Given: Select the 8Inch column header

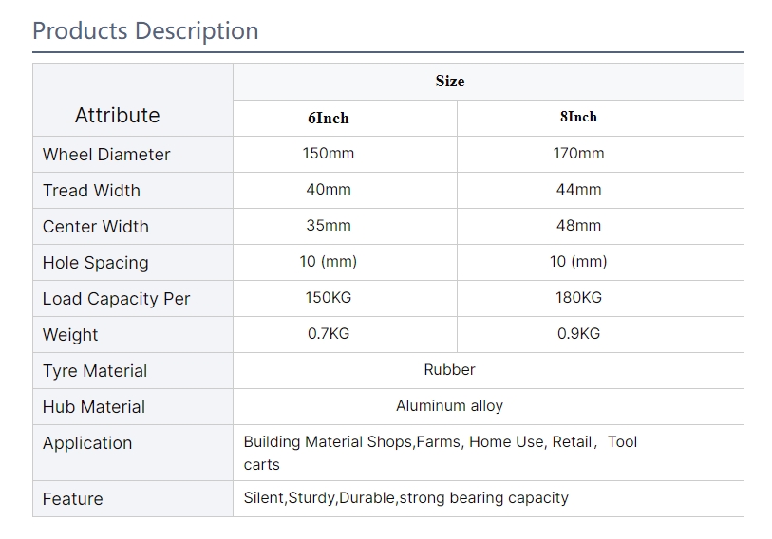Looking at the screenshot, I should 578,117.
